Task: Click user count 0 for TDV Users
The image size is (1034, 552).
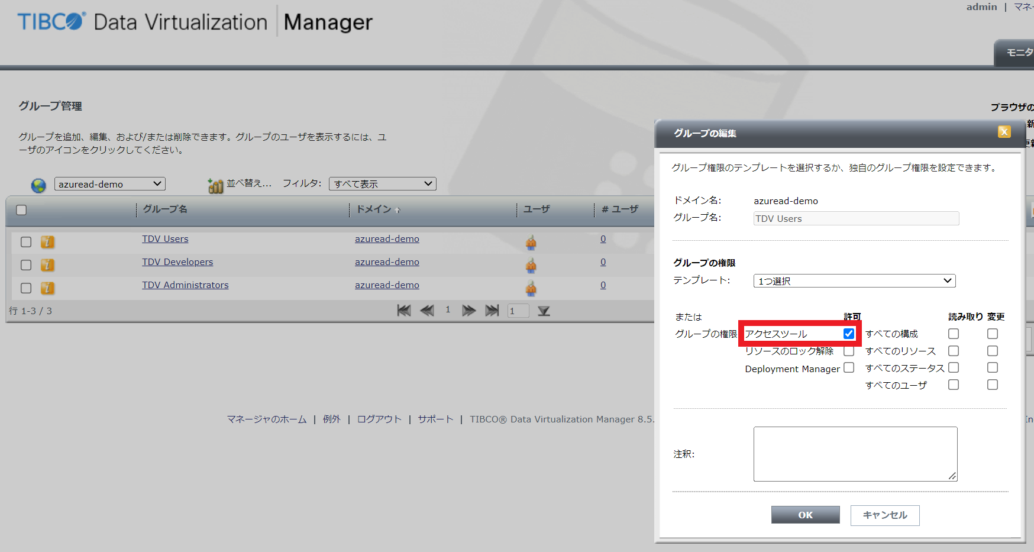Action: click(x=603, y=239)
